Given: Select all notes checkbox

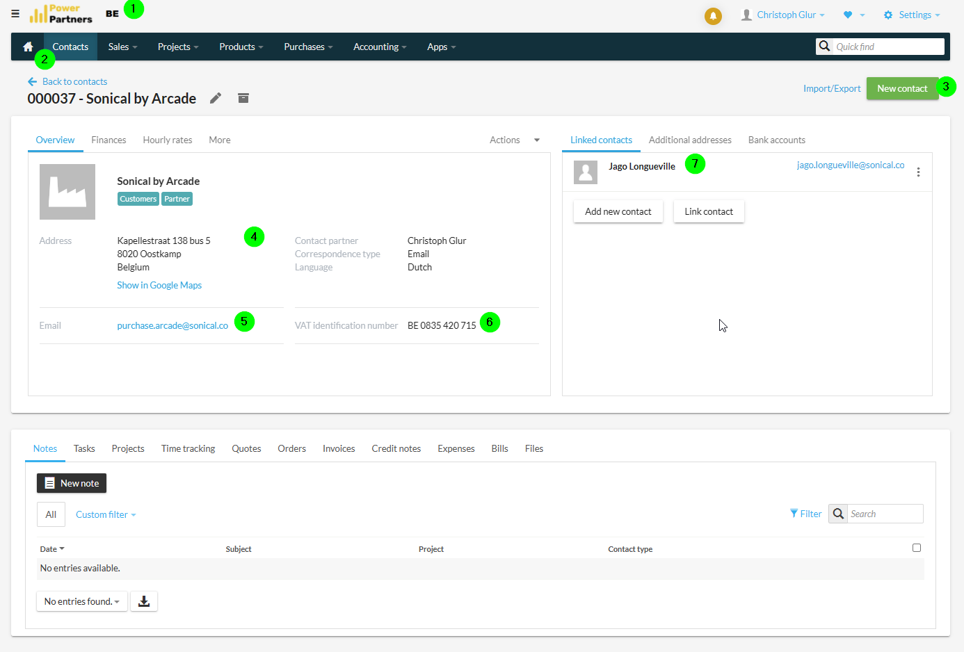Looking at the screenshot, I should (x=917, y=548).
